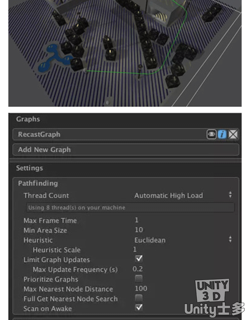The height and width of the screenshot is (320, 250).
Task: Click the Min Area Size label
Action: click(x=45, y=230)
